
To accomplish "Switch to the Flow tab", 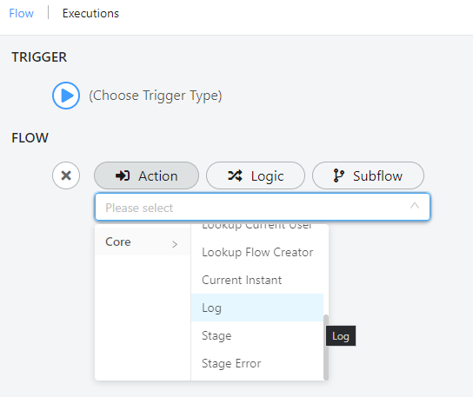I will 21,13.
